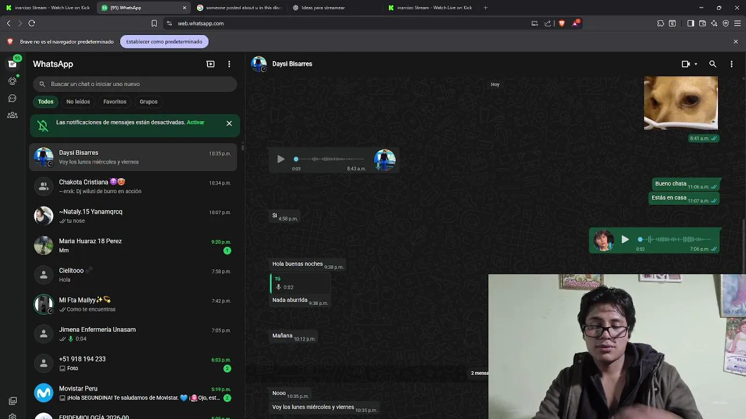The image size is (746, 419).
Task: Go back with the browser back arrow
Action: pos(9,23)
